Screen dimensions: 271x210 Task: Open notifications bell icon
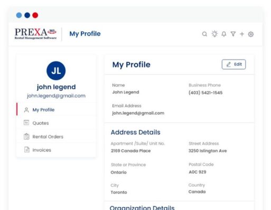pos(224,34)
